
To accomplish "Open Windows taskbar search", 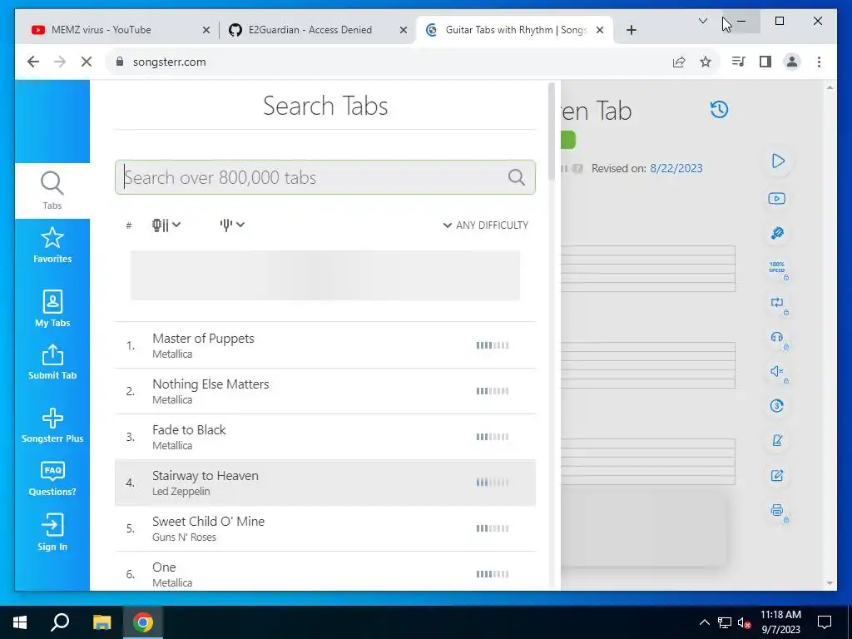I will point(60,622).
